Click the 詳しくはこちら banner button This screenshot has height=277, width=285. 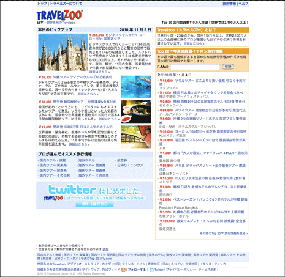click(x=94, y=204)
